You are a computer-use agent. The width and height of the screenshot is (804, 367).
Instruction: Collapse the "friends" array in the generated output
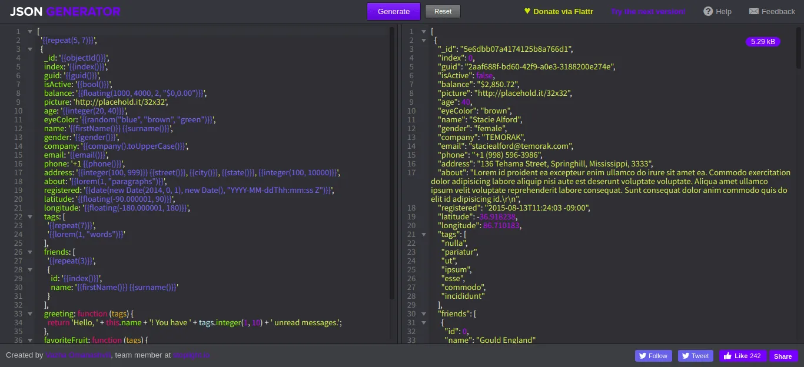pyautogui.click(x=423, y=314)
